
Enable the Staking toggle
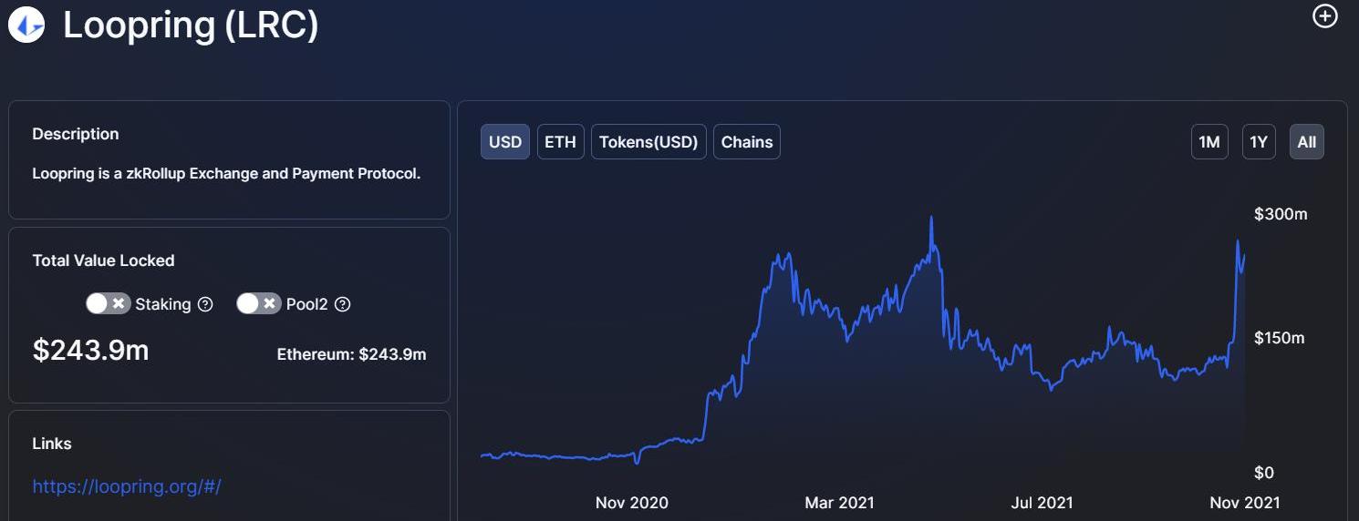[109, 303]
